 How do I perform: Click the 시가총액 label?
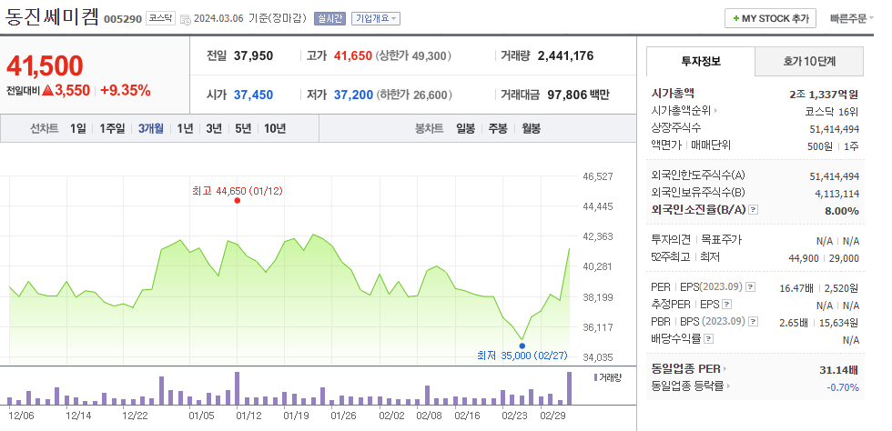tap(673, 94)
